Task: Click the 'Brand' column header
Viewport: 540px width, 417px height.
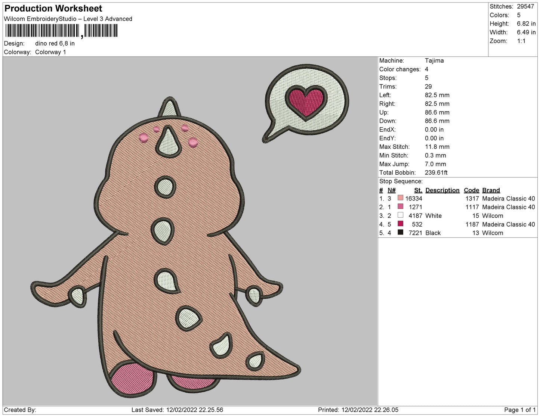Action: [491, 190]
